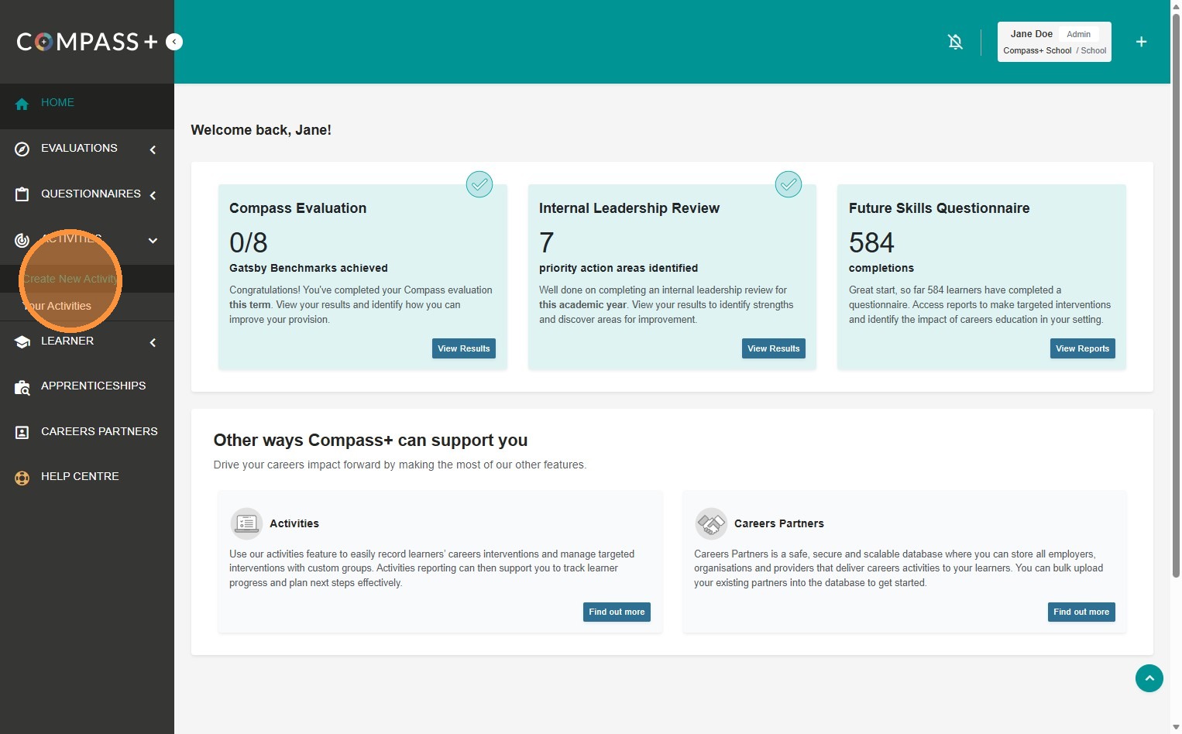This screenshot has width=1182, height=734.
Task: Open the Jane Doe account switcher
Action: 1054,42
